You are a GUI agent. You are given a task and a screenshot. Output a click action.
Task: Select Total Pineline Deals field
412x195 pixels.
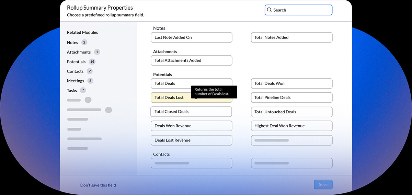[291, 97]
